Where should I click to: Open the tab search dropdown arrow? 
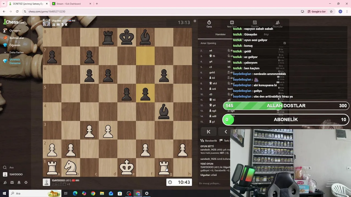pos(4,4)
